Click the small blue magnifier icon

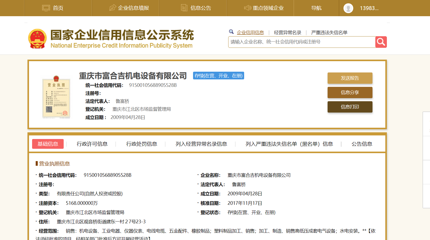pos(231,32)
